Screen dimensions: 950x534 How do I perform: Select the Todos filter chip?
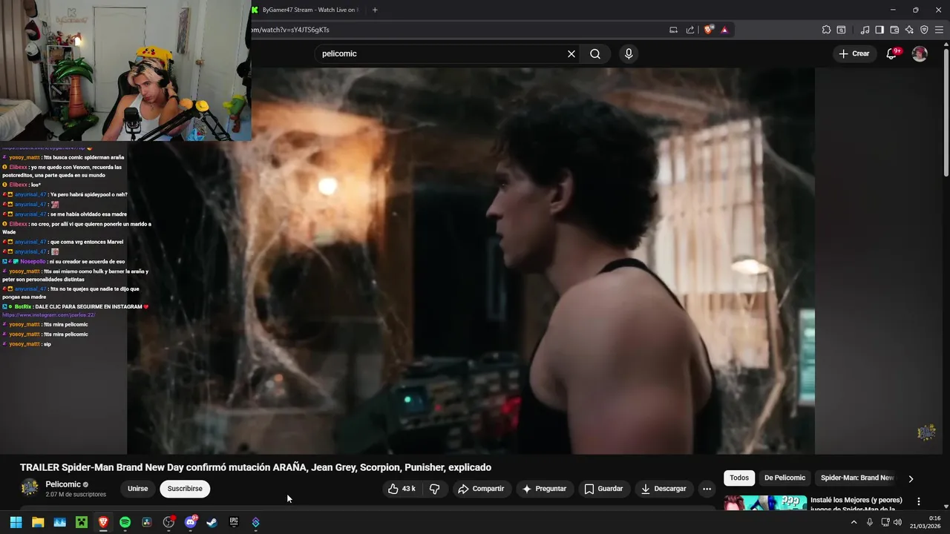coord(739,478)
